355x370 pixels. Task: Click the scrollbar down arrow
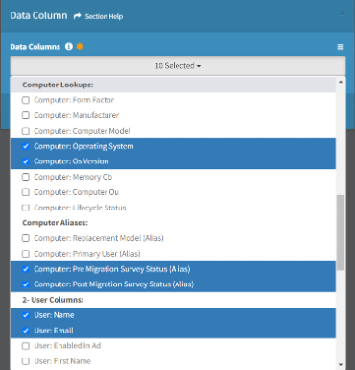pos(341,364)
